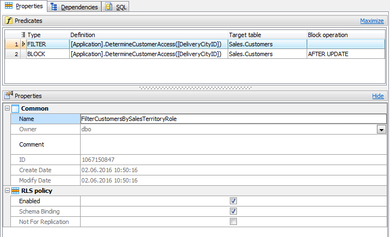Click the current row arrow indicator
Image resolution: width=390 pixels, height=237 pixels.
tap(23, 44)
